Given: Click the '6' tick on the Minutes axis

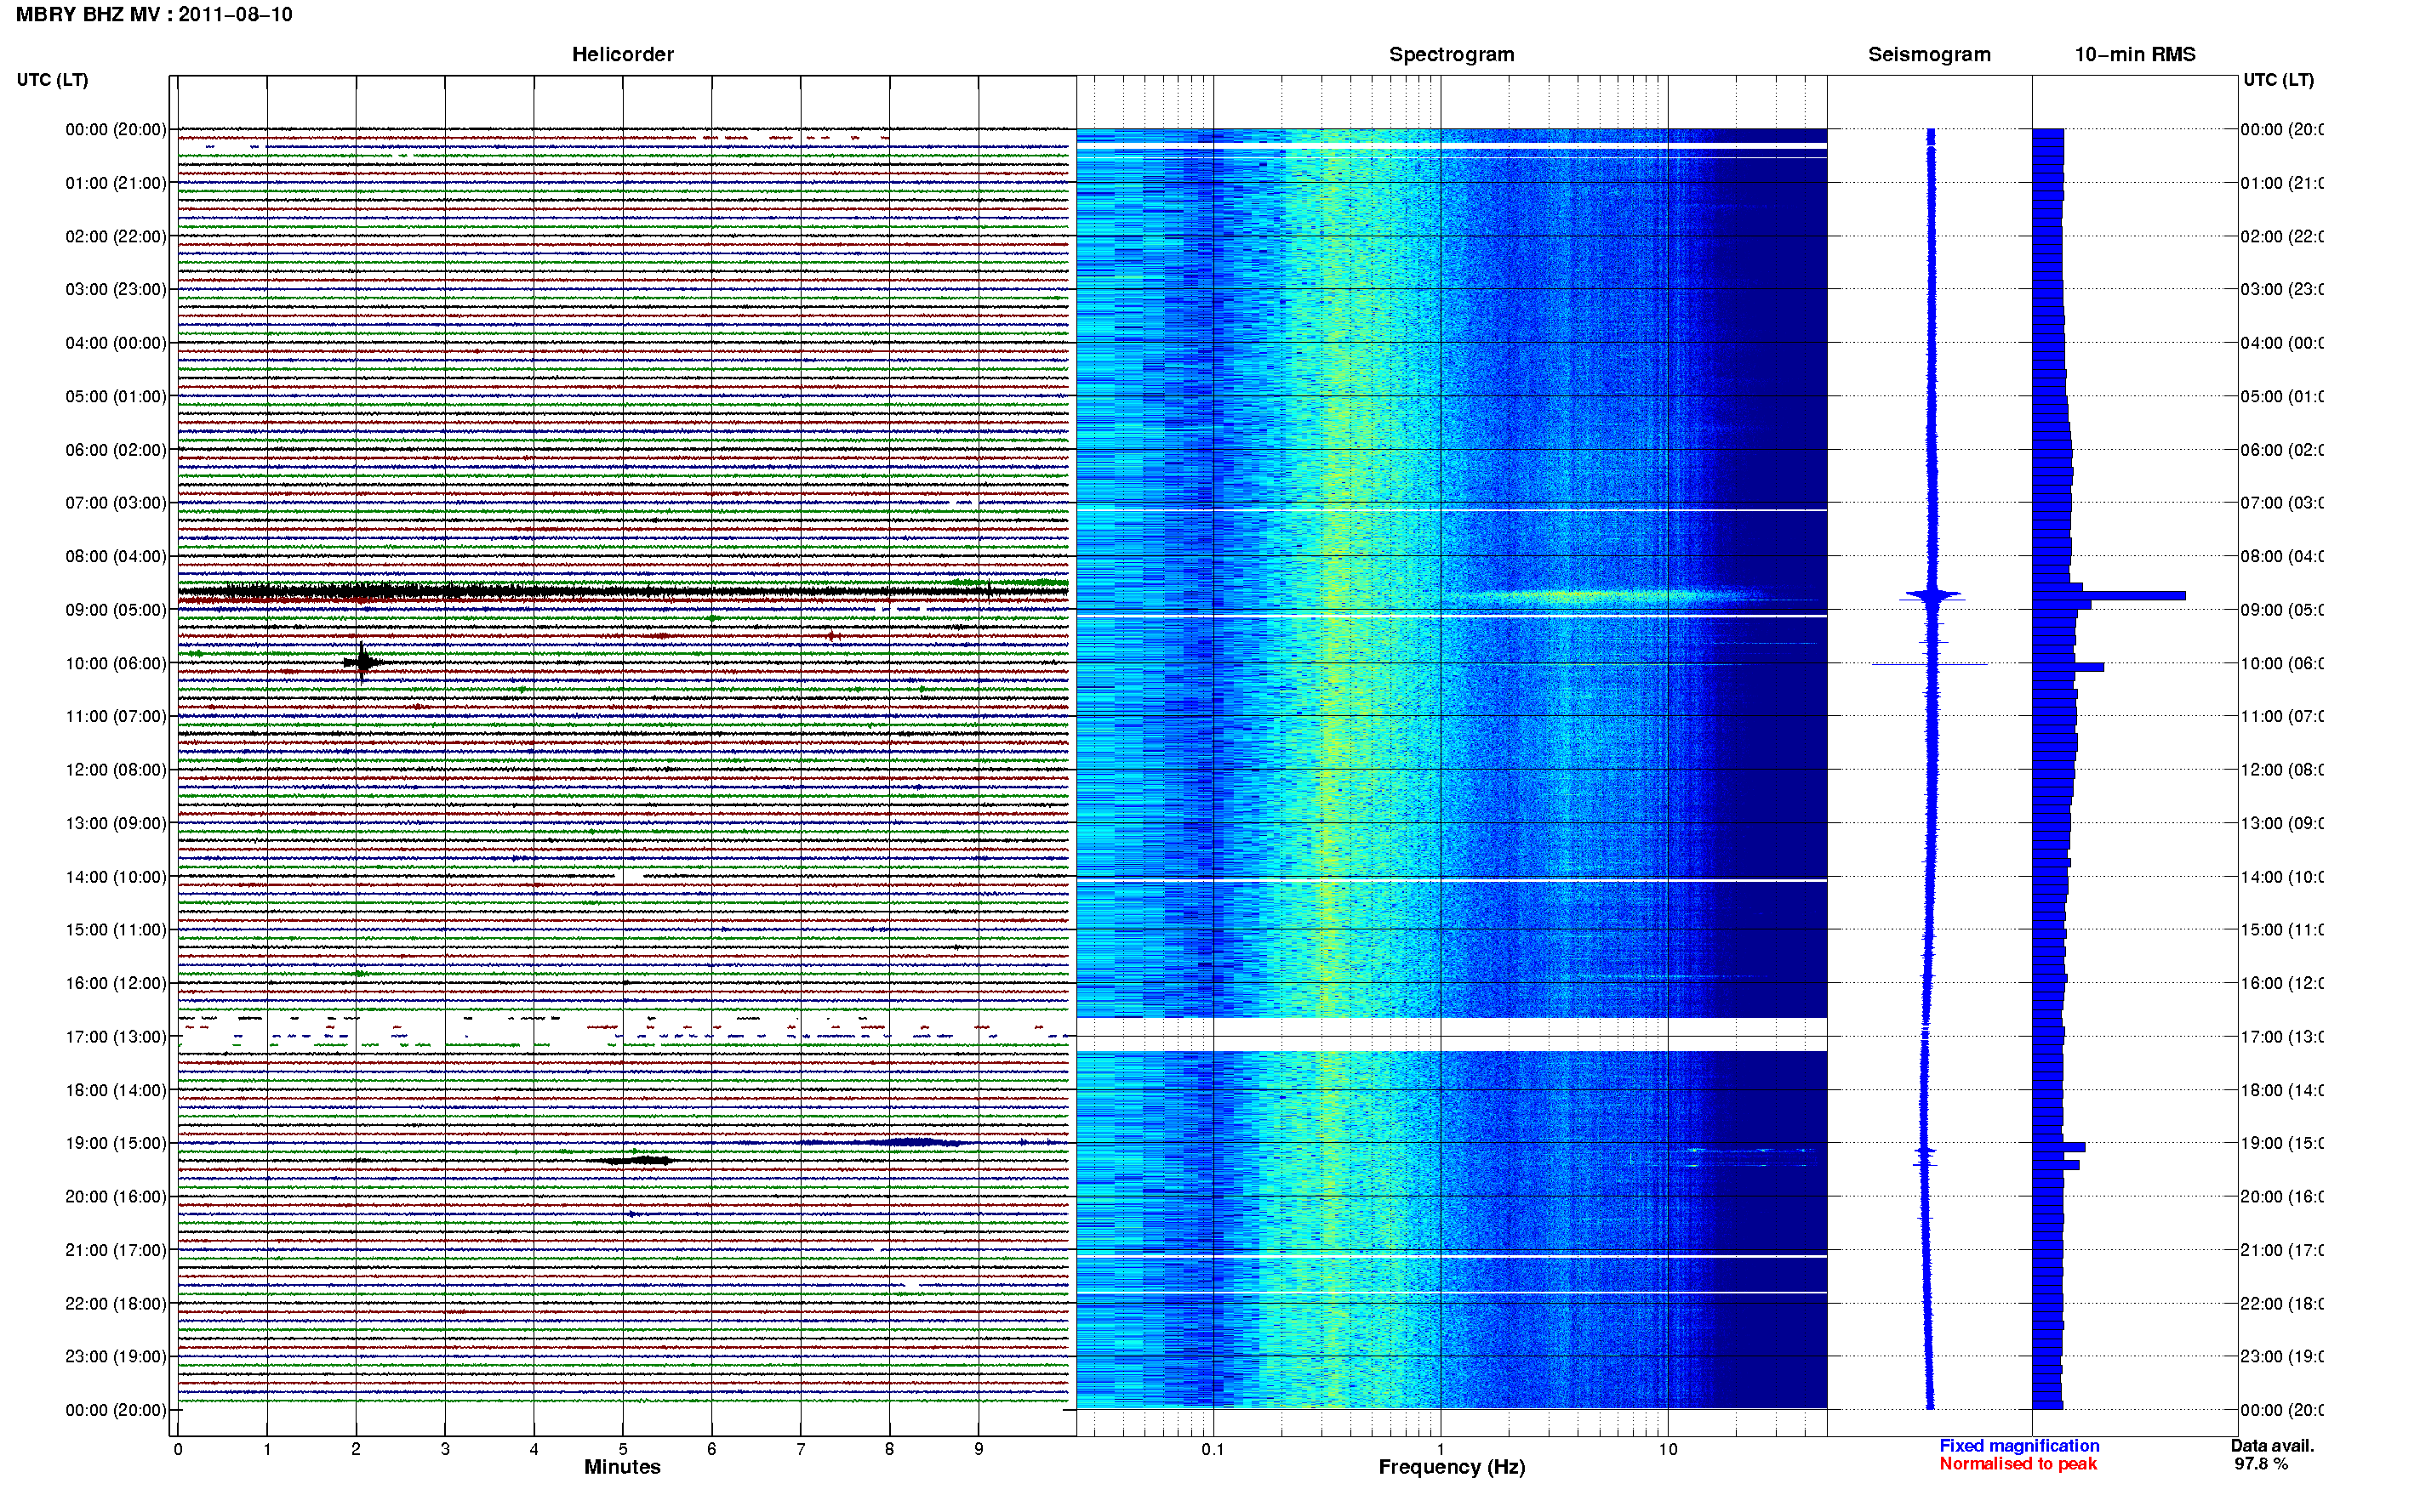Looking at the screenshot, I should coord(711,1449).
